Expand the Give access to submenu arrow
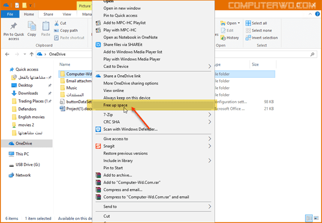Screen dimensions: 322x223 (210, 139)
